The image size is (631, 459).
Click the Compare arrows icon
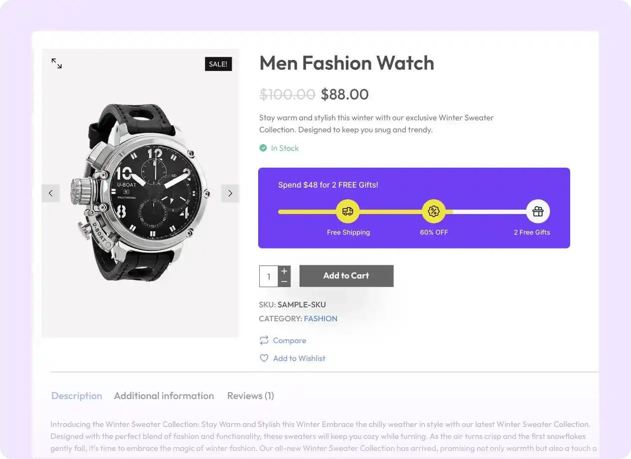pos(264,340)
